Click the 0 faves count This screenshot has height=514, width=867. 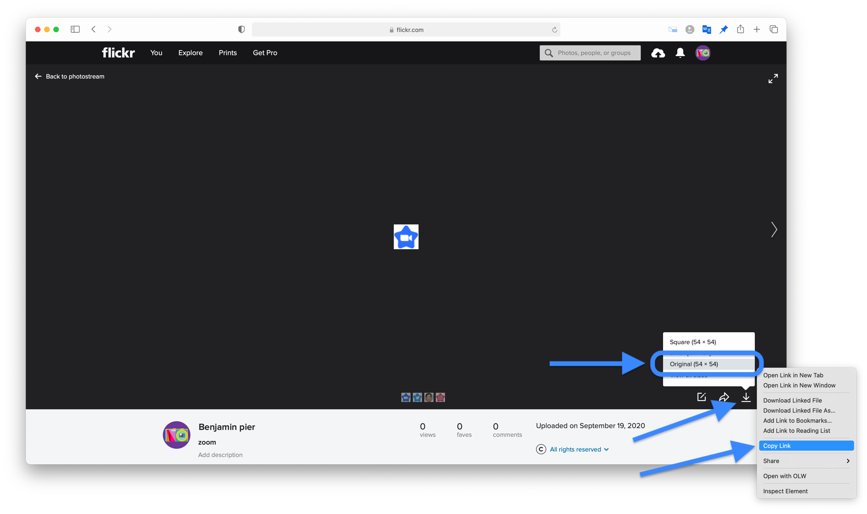click(x=464, y=430)
